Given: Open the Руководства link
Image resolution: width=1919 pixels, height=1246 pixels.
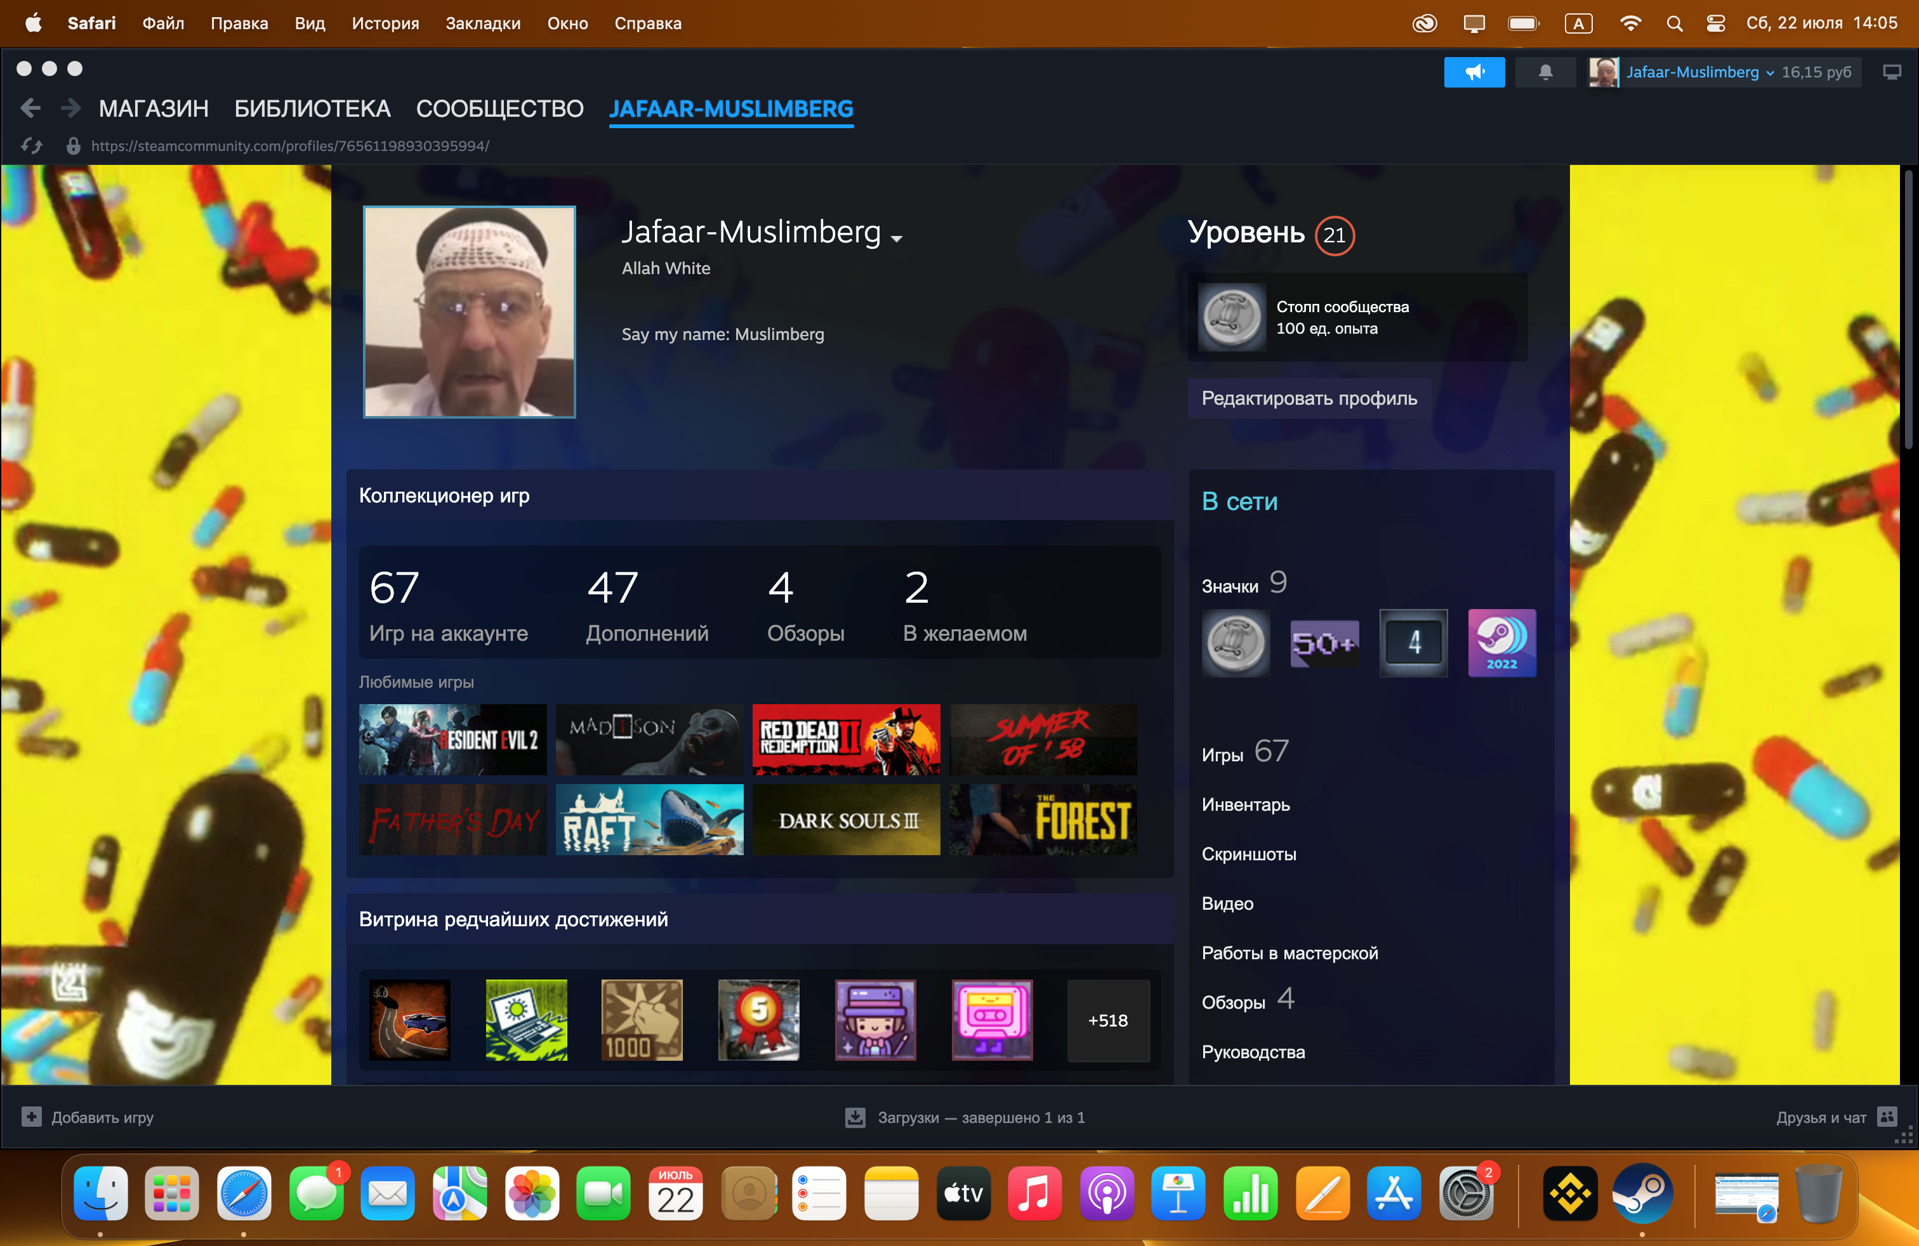Looking at the screenshot, I should point(1253,1052).
